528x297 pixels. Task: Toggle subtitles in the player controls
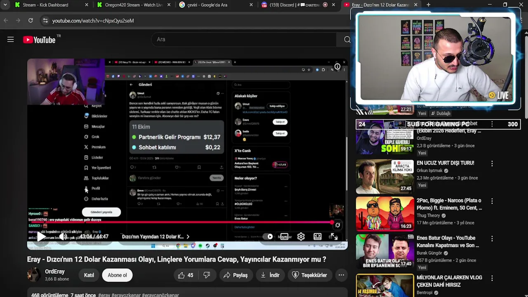pos(284,236)
